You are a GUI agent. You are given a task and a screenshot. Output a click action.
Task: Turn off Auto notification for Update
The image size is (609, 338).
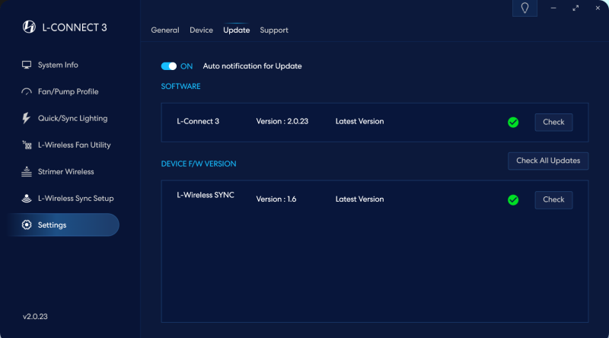169,66
